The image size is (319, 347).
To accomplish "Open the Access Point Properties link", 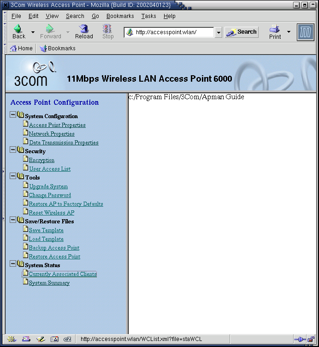I will tap(57, 125).
